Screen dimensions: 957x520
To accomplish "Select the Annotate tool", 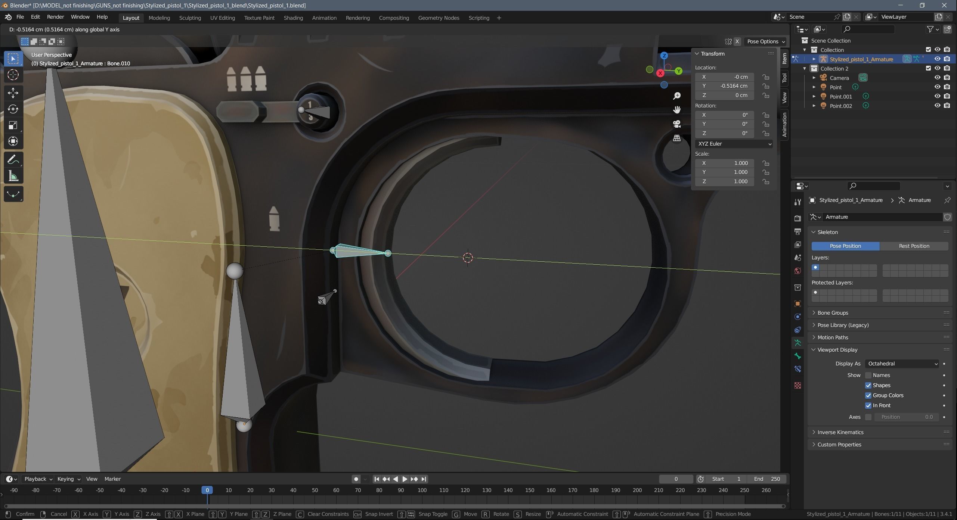I will pyautogui.click(x=13, y=160).
